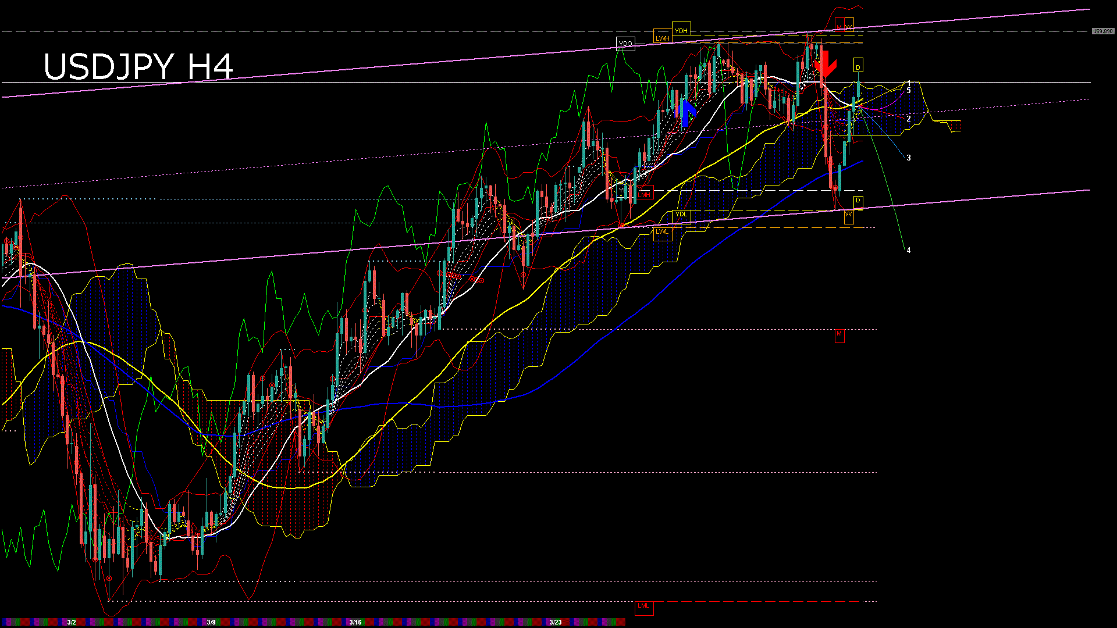
Task: Click the red LMH last-month-high label
Action: 643,194
